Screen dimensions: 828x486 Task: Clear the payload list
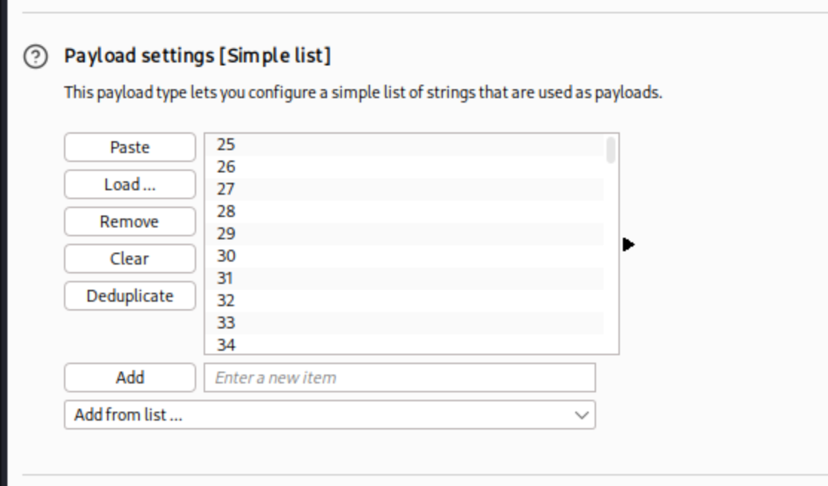coord(130,259)
